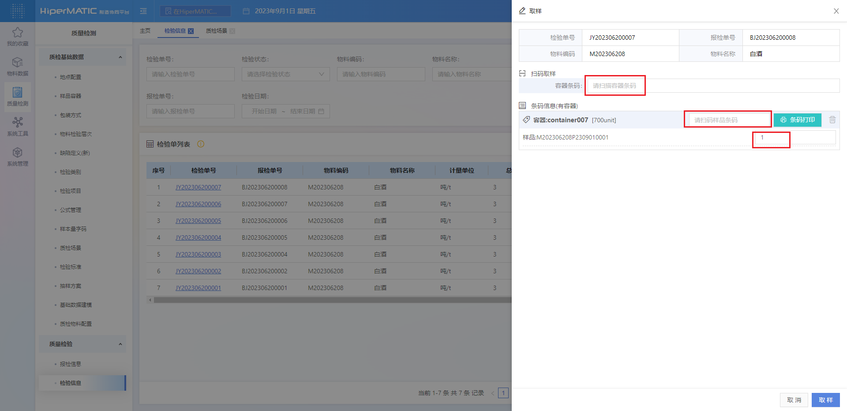
Task: Open 抽样方案 menu item
Action: click(71, 286)
